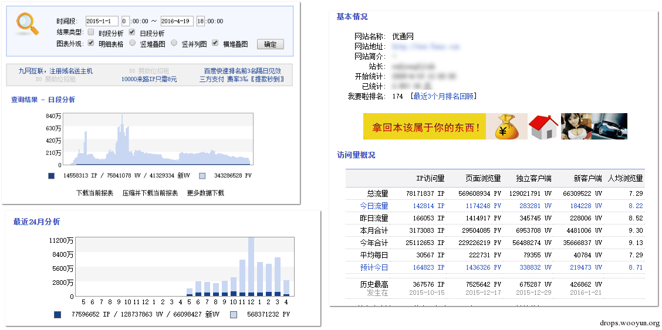Uncheck the 日段分析 checkbox
Screen dimensions: 662x330
coord(132,32)
